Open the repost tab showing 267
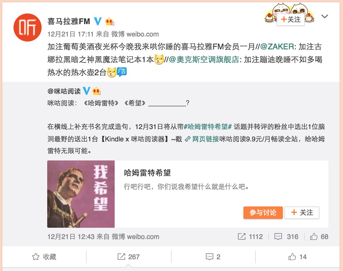The image size is (343, 271). (128, 257)
